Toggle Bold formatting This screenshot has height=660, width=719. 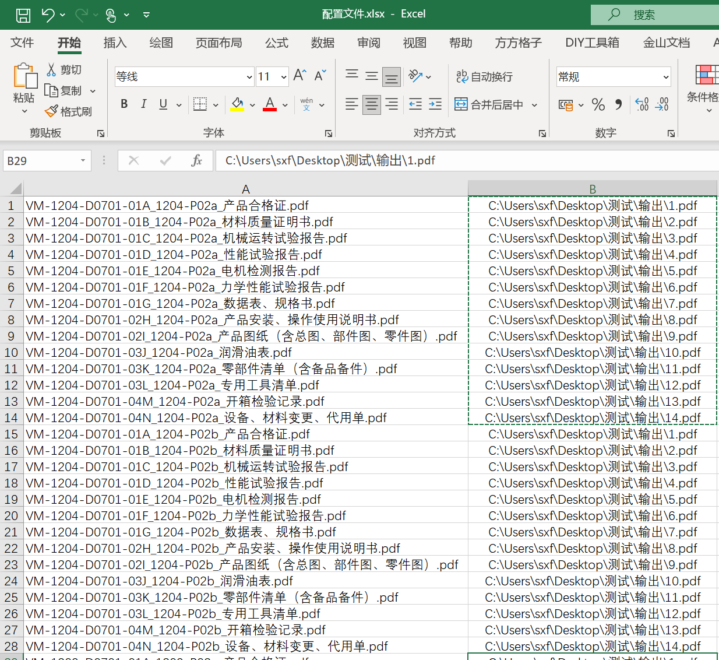point(124,104)
